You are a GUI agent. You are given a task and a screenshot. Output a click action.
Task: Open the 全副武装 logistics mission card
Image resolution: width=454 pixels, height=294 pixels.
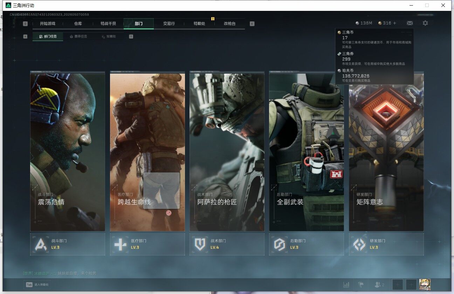point(307,152)
